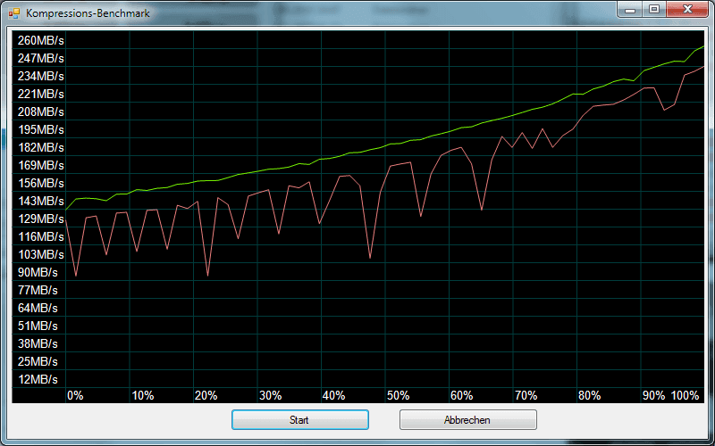This screenshot has width=715, height=446.
Task: Click the 221MB/s axis label
Action: tap(40, 95)
